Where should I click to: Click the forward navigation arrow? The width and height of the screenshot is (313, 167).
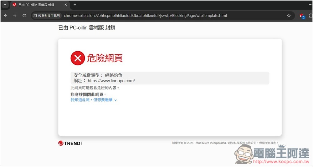pyautogui.click(x=15, y=16)
